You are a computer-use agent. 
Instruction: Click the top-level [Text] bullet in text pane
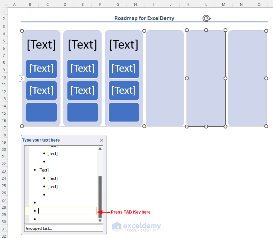(x=43, y=170)
